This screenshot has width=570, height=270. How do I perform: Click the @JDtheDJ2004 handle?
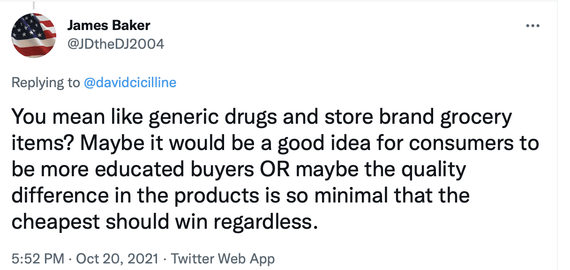coord(116,44)
